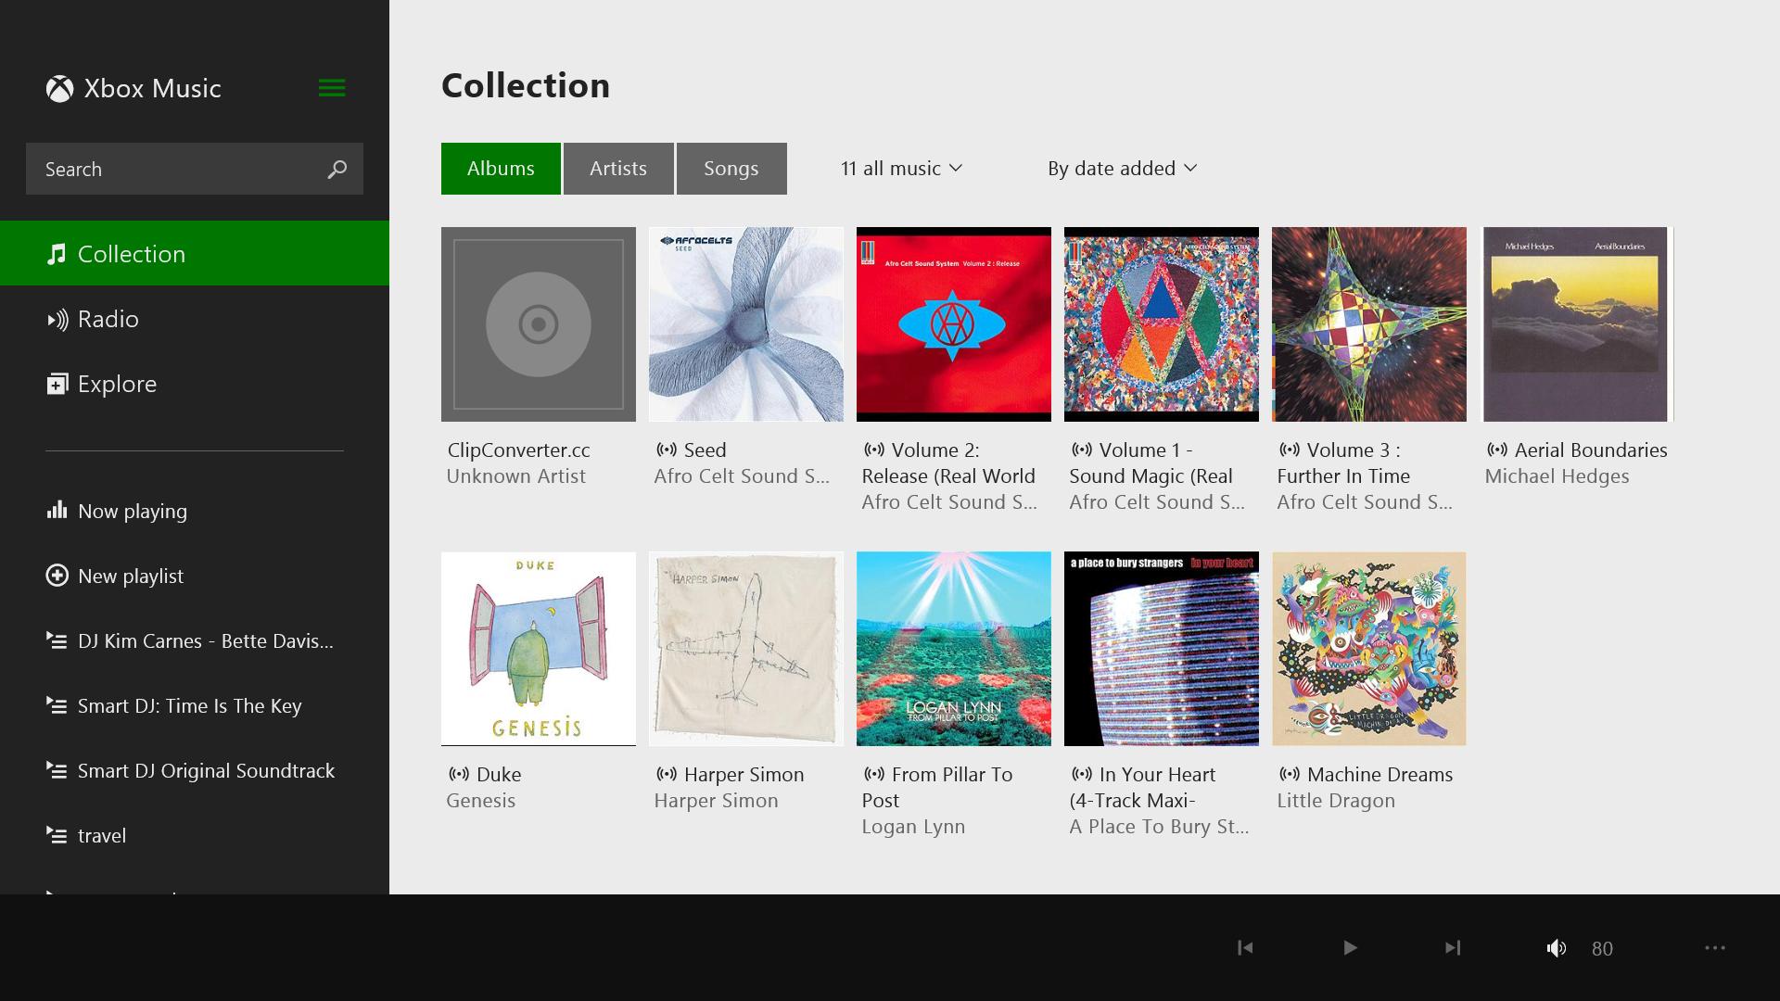The image size is (1780, 1001).
Task: Go to Explore in the sidebar
Action: [x=195, y=384]
